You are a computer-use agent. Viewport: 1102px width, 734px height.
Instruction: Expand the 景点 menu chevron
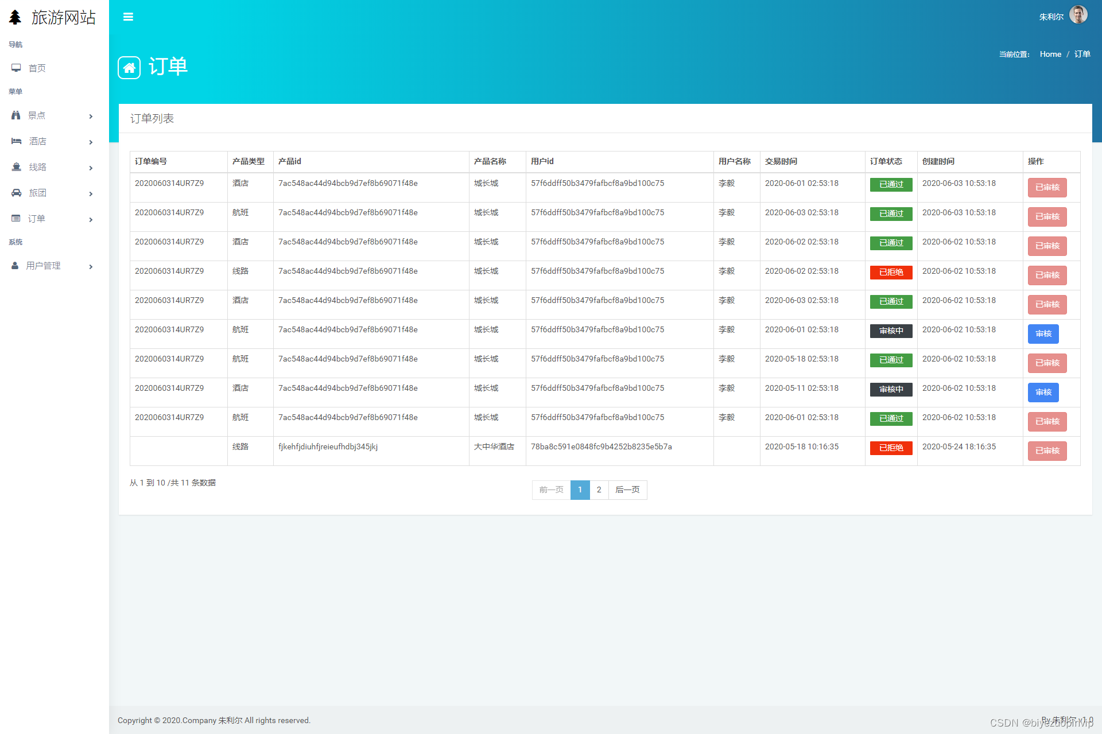coord(91,116)
